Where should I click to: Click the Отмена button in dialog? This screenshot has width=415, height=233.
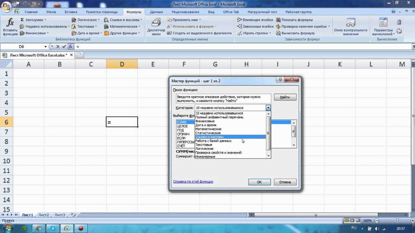click(x=285, y=182)
